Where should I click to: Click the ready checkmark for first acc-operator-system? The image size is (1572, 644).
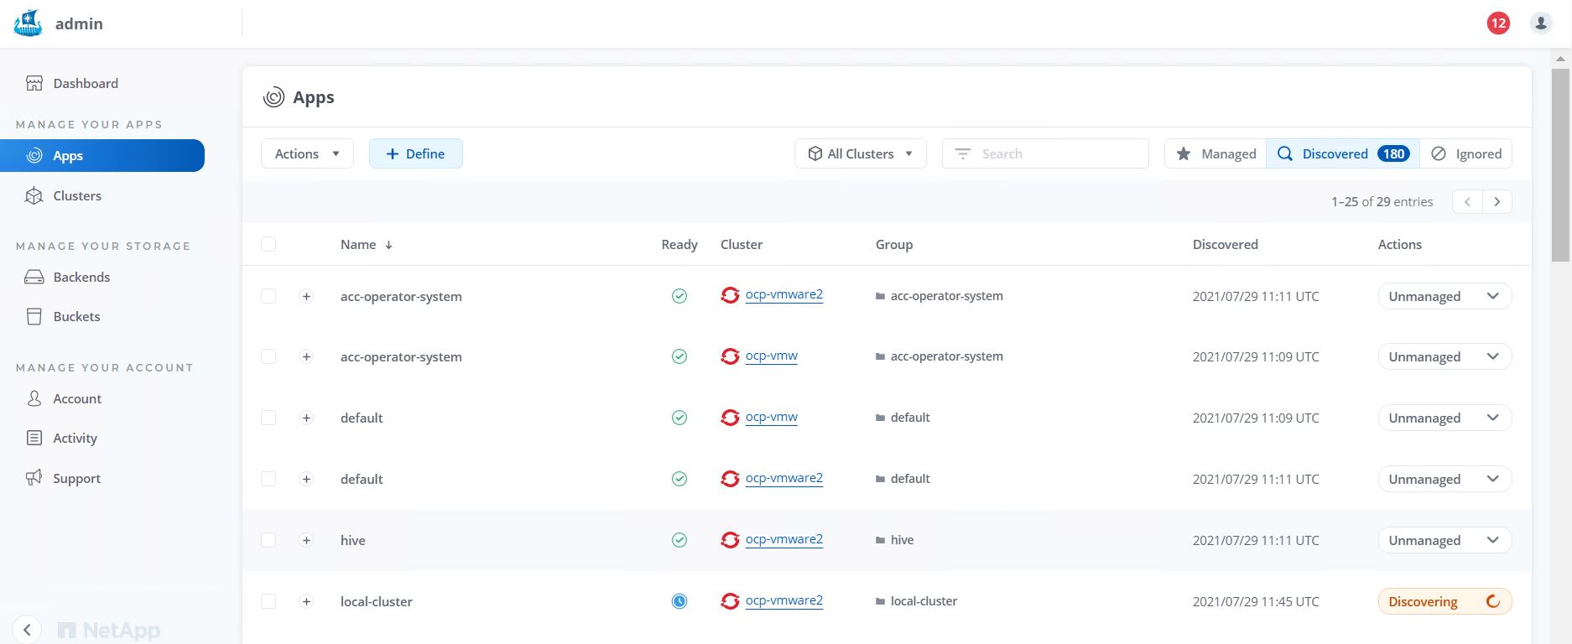click(x=679, y=296)
